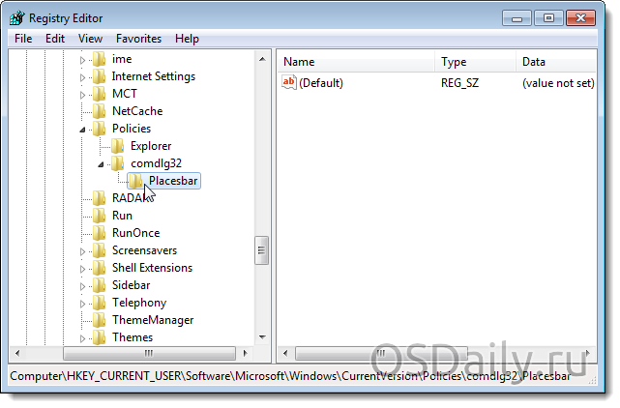Screen dimensions: 620x408
Task: Open the Favorites menu
Action: tap(138, 39)
